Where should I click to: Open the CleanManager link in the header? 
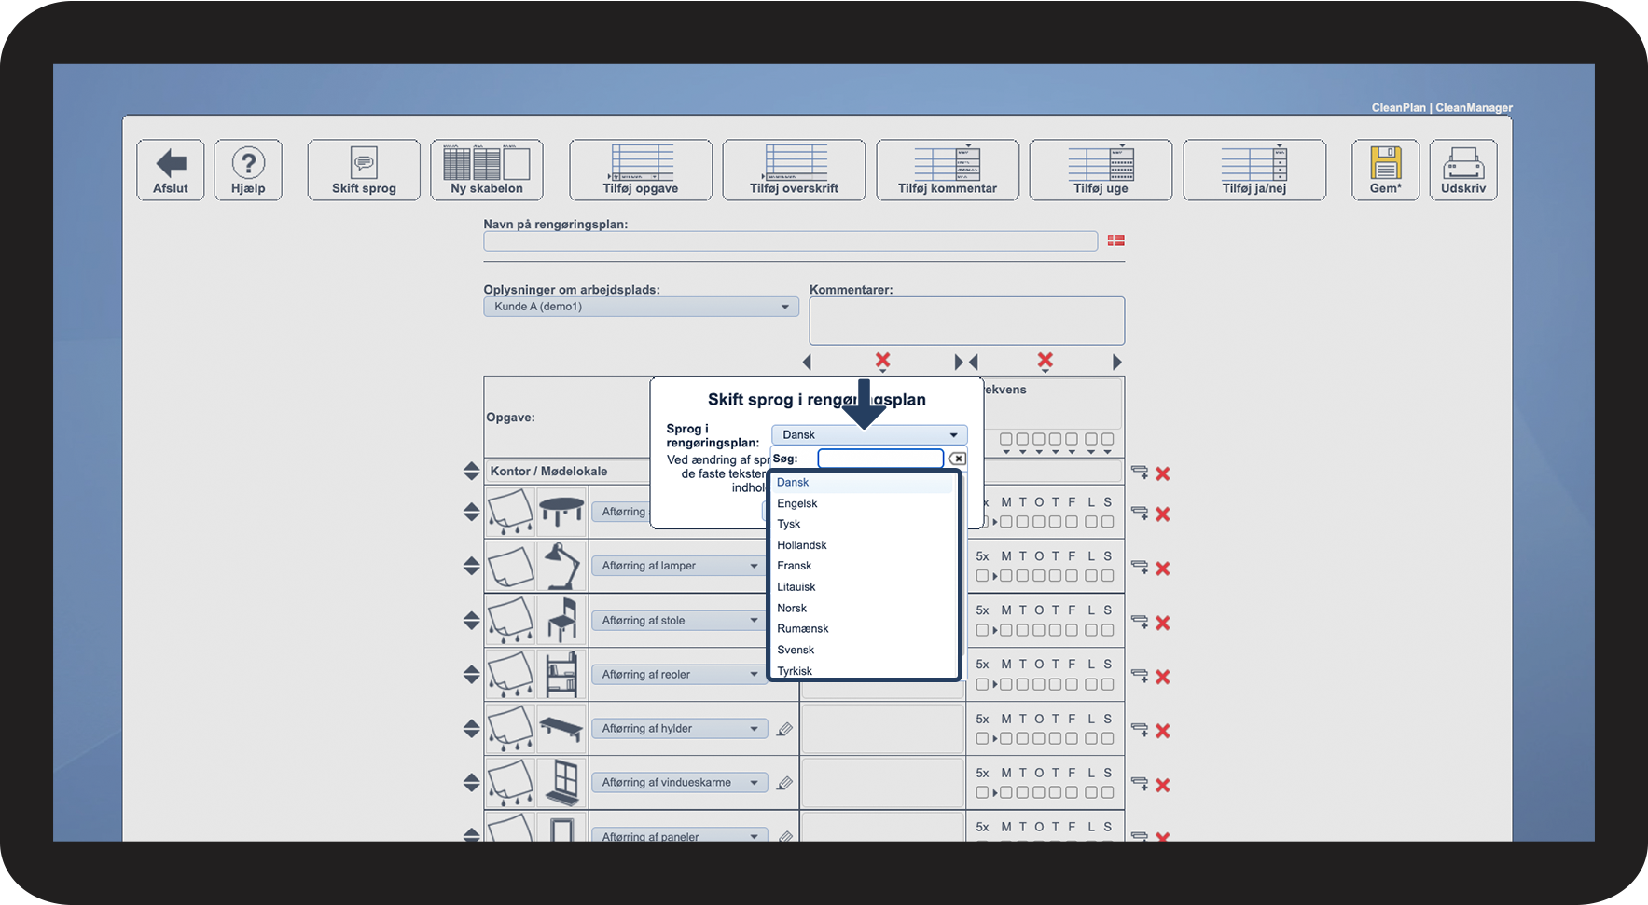1474,108
